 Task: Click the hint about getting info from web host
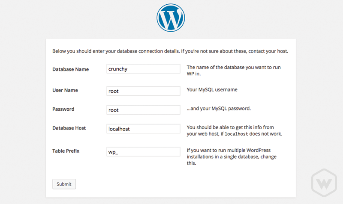[x=234, y=130]
